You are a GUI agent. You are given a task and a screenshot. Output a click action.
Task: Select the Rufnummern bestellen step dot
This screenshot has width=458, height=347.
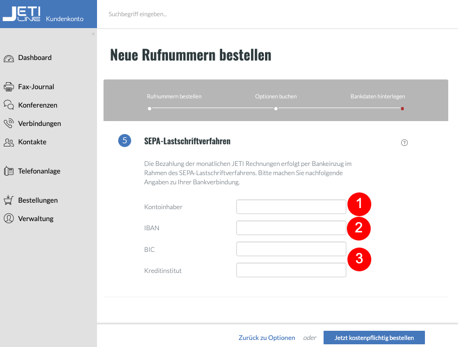(150, 109)
